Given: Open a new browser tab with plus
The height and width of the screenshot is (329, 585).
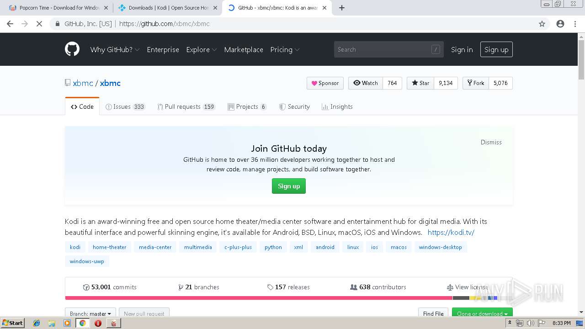Looking at the screenshot, I should [342, 8].
